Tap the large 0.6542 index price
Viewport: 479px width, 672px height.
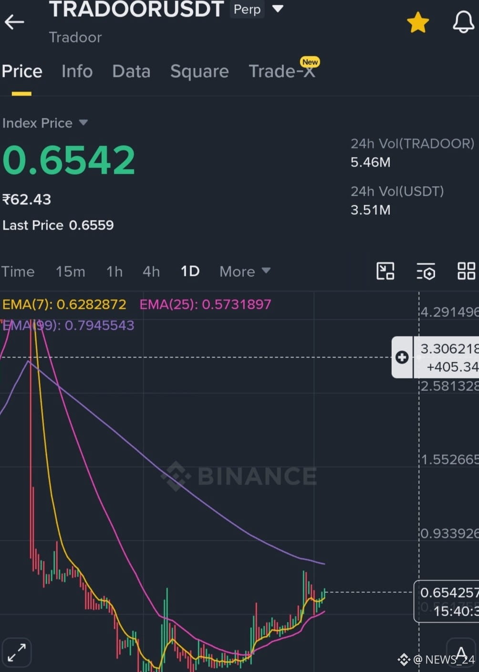click(69, 160)
